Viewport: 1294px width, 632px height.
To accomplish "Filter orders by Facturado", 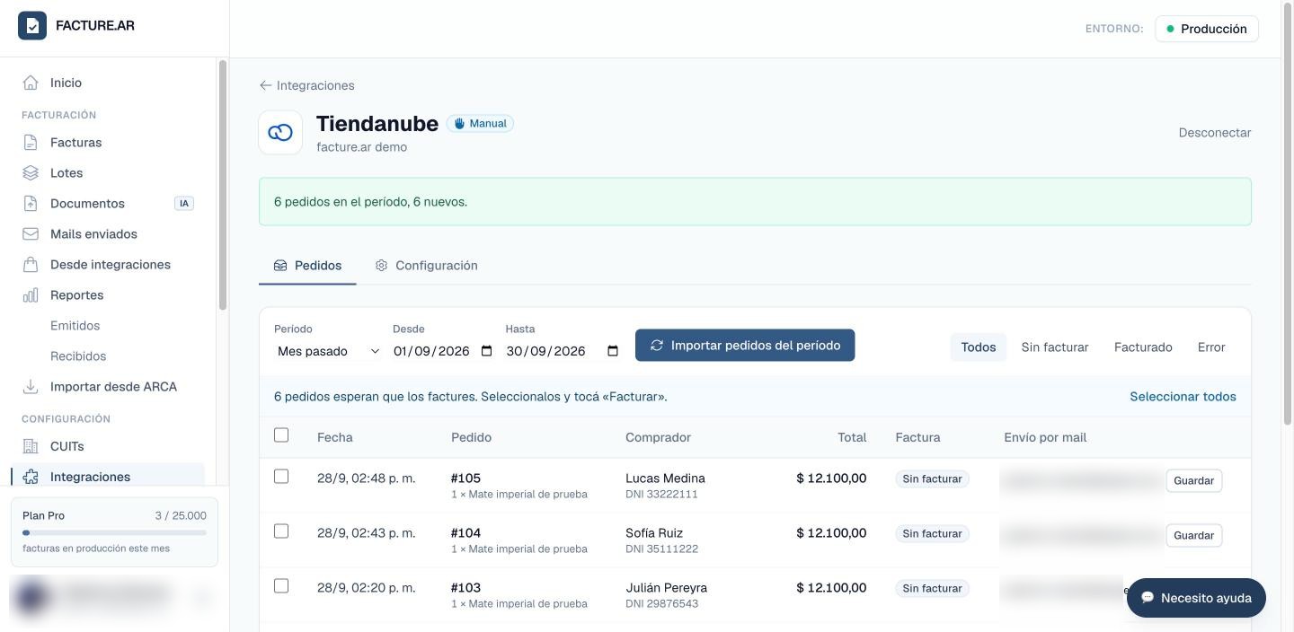I will tap(1143, 347).
